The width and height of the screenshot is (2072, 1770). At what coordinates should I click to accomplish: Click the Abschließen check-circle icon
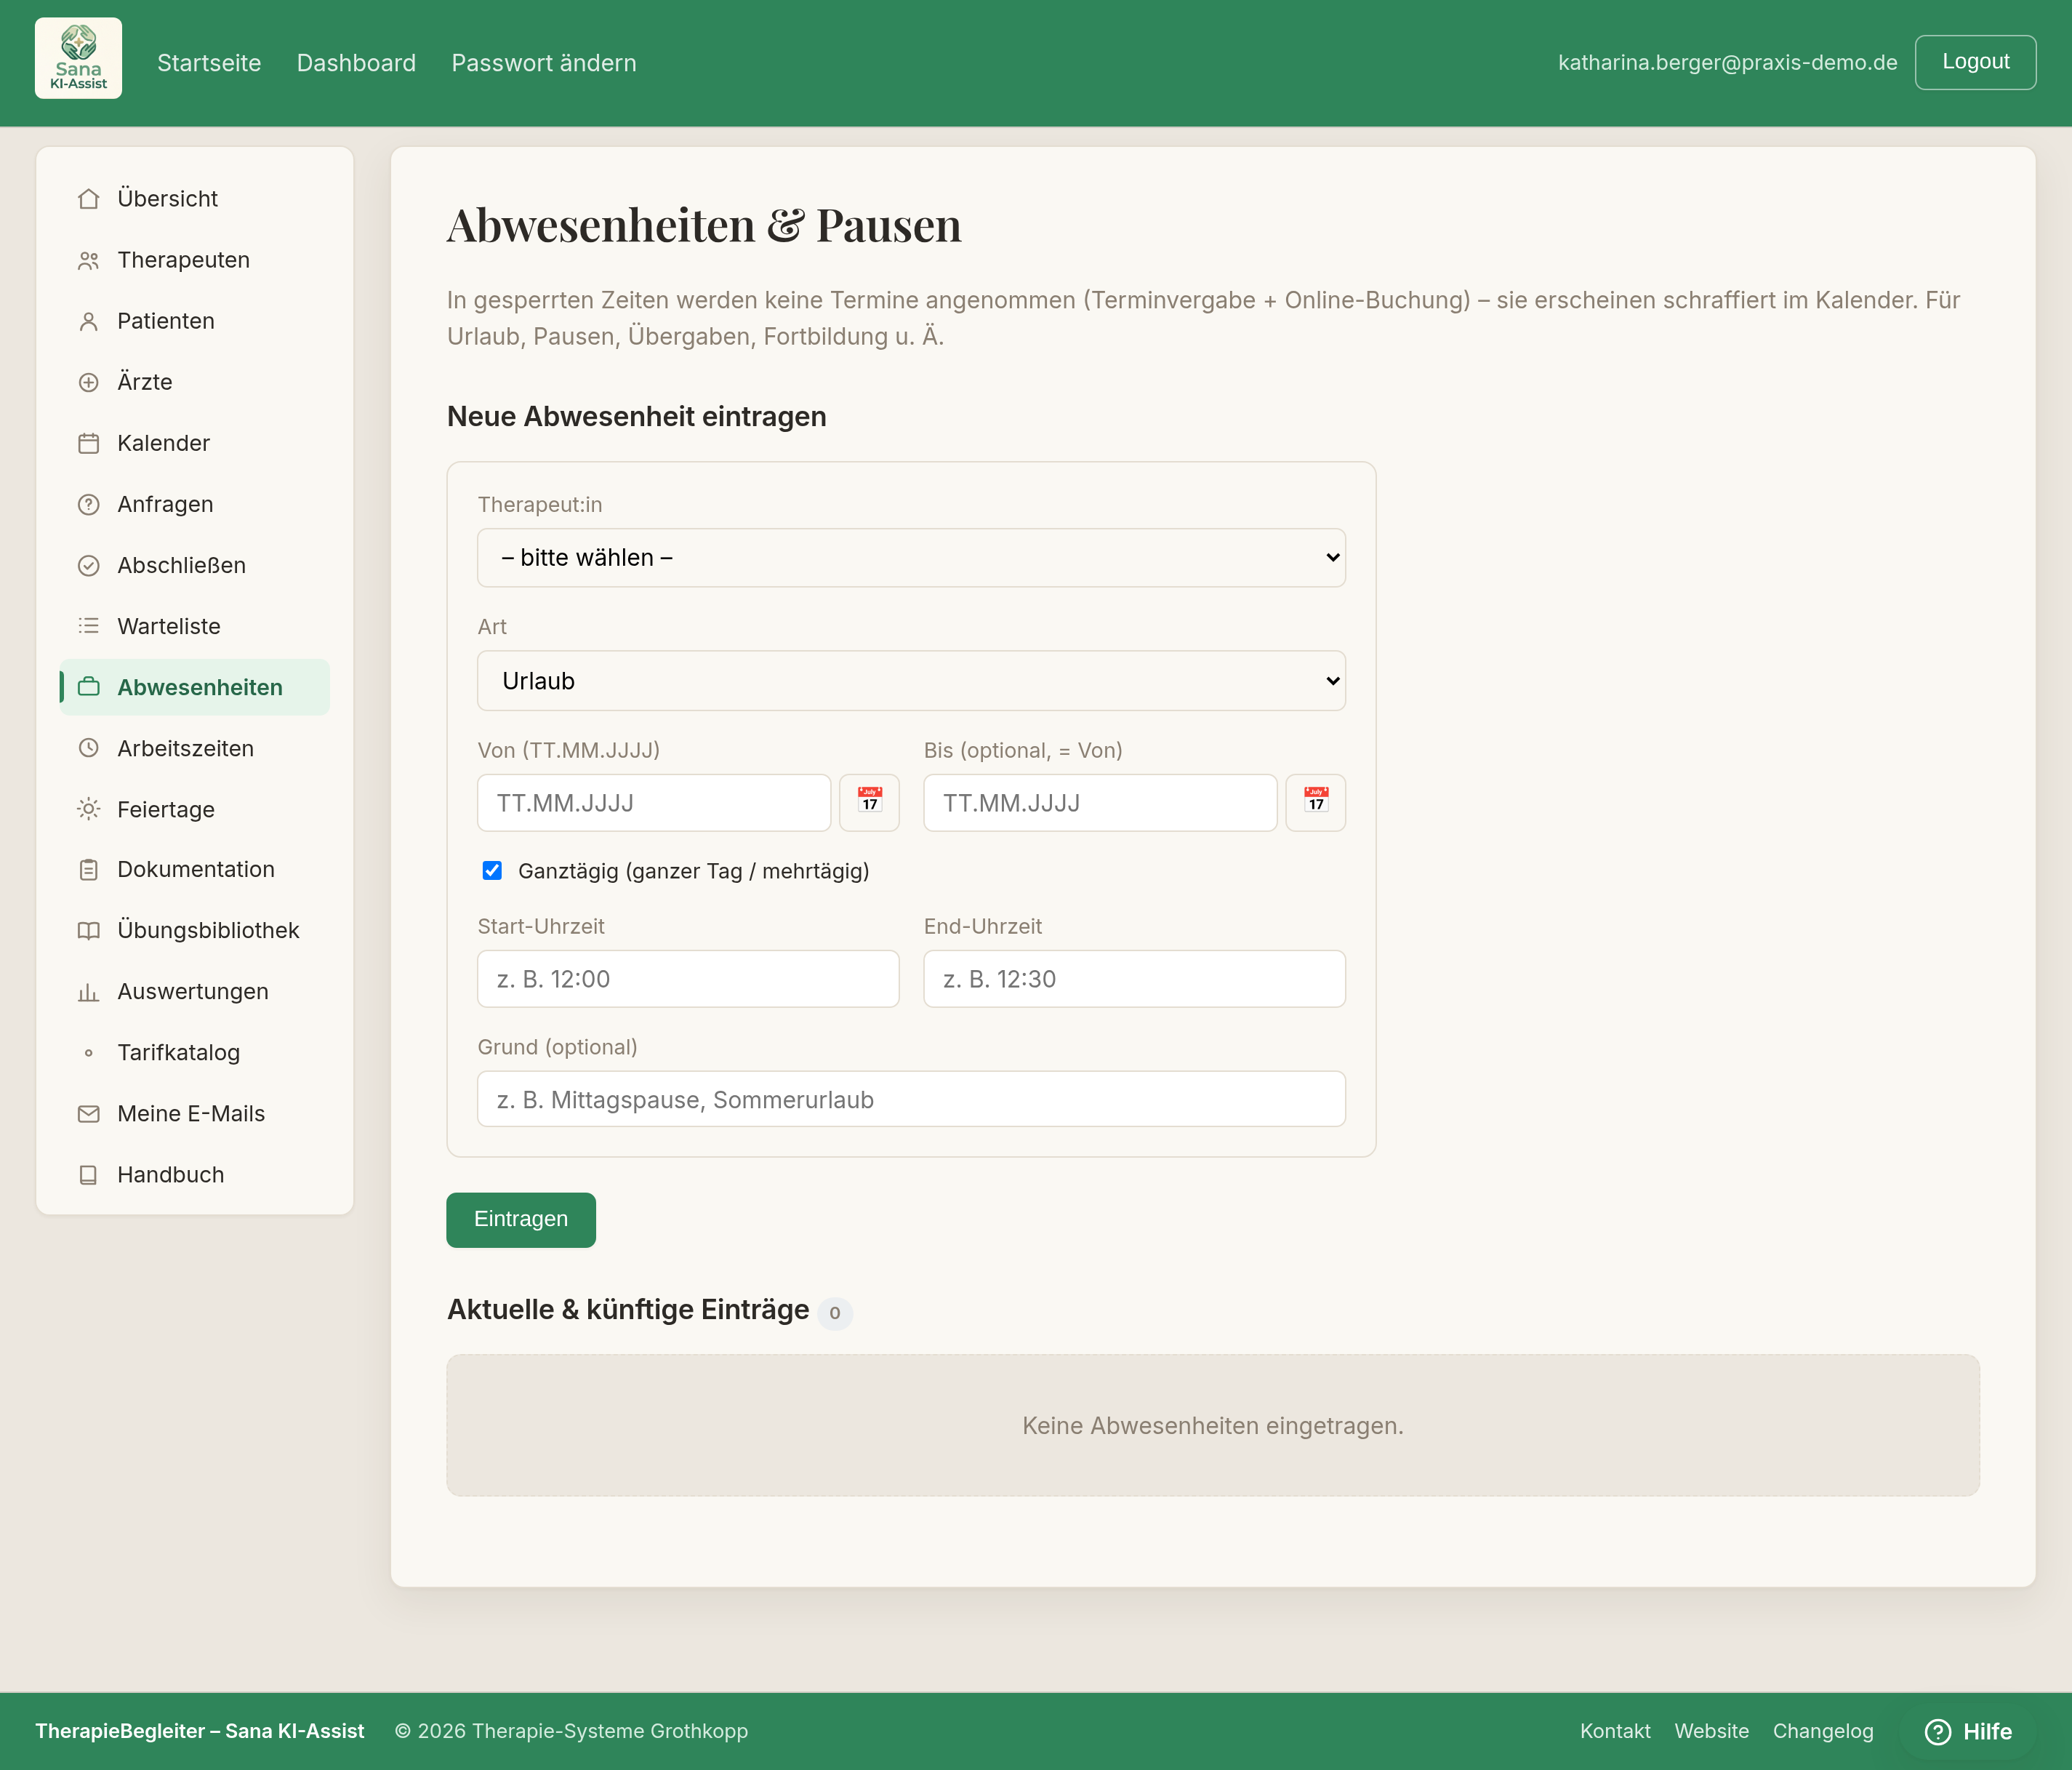point(89,565)
